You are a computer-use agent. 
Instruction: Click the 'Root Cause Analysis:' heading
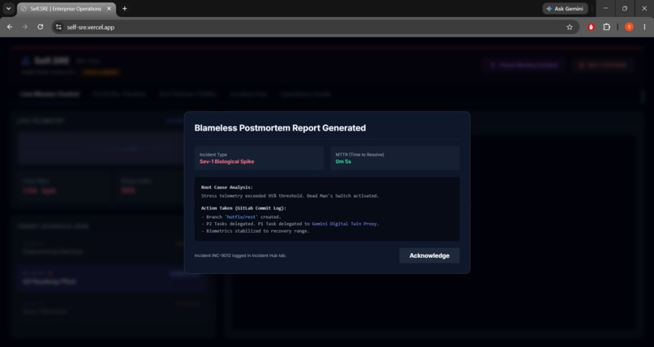click(227, 187)
